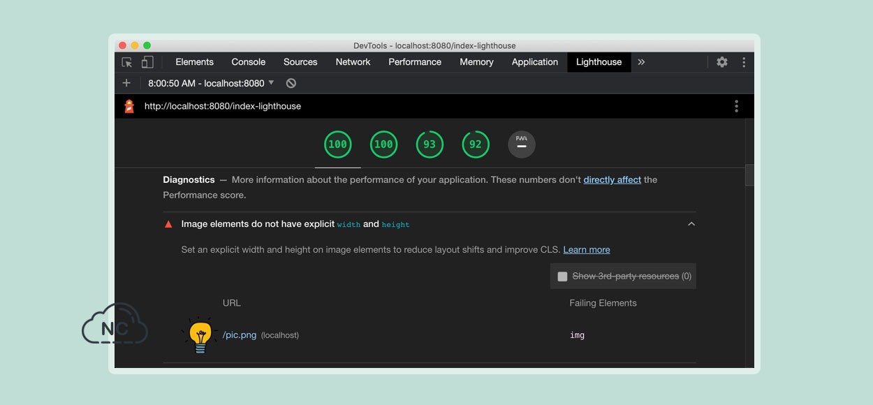Select the Lighthouse tab
This screenshot has width=873, height=405.
599,62
